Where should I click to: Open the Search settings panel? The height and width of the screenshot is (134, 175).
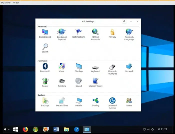coord(45,48)
